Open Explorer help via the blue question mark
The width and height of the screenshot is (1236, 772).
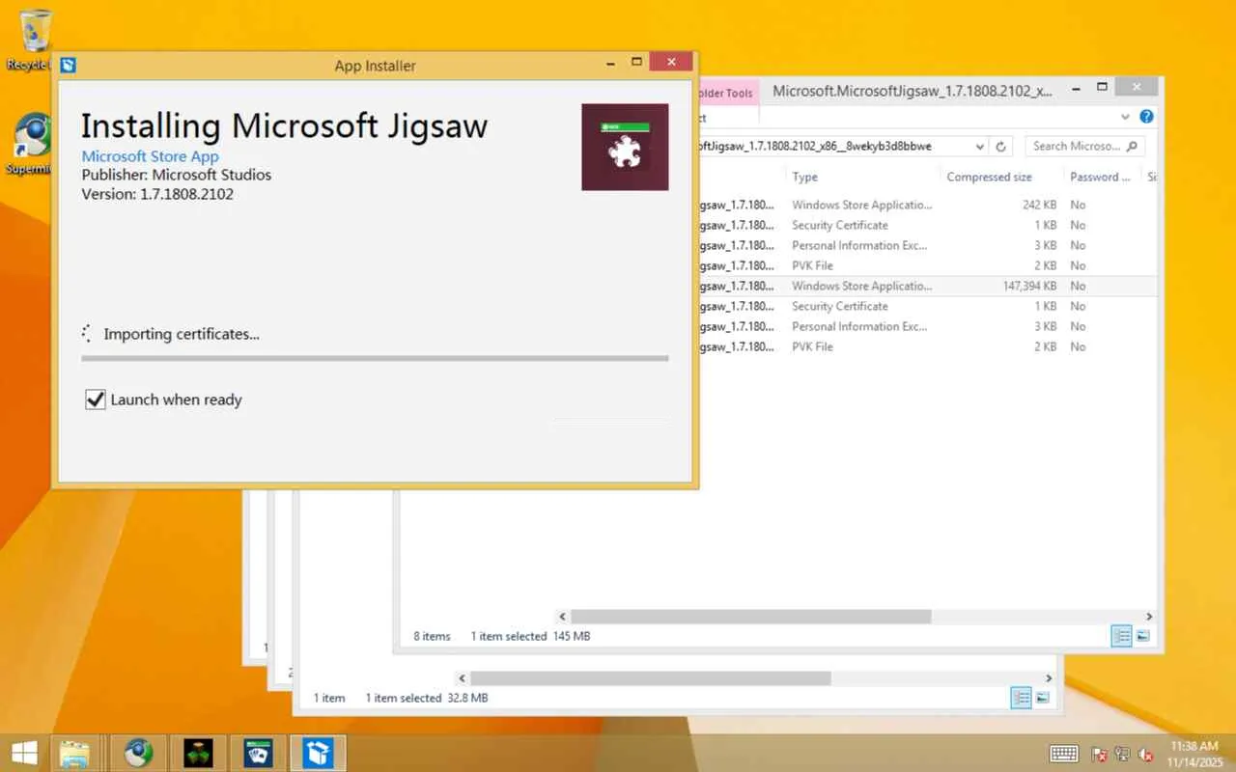(1146, 117)
